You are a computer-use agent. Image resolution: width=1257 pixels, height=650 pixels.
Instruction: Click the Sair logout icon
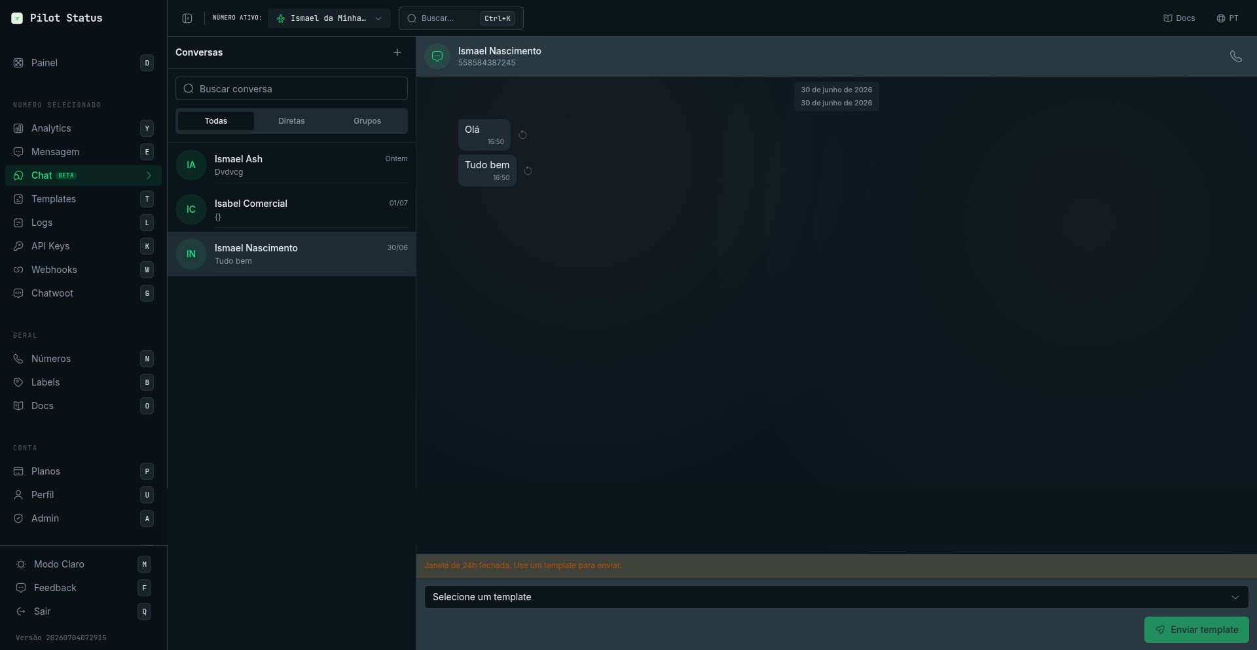(x=21, y=611)
